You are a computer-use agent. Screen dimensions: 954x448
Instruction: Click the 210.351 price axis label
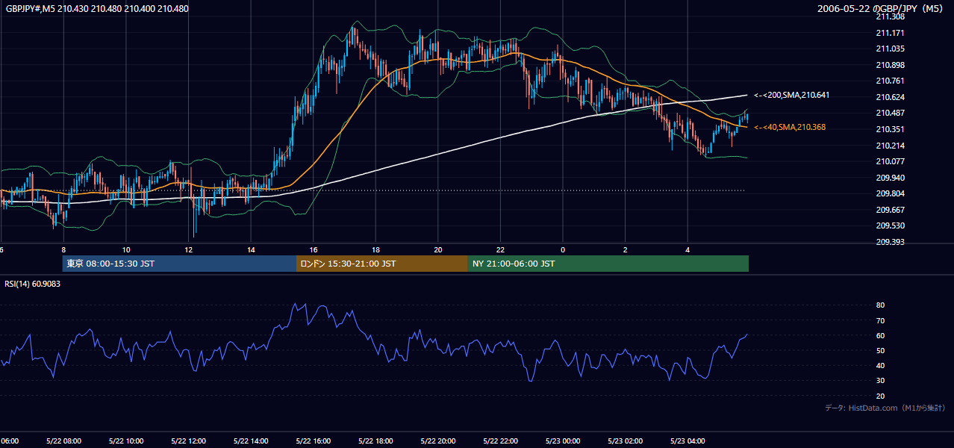889,129
